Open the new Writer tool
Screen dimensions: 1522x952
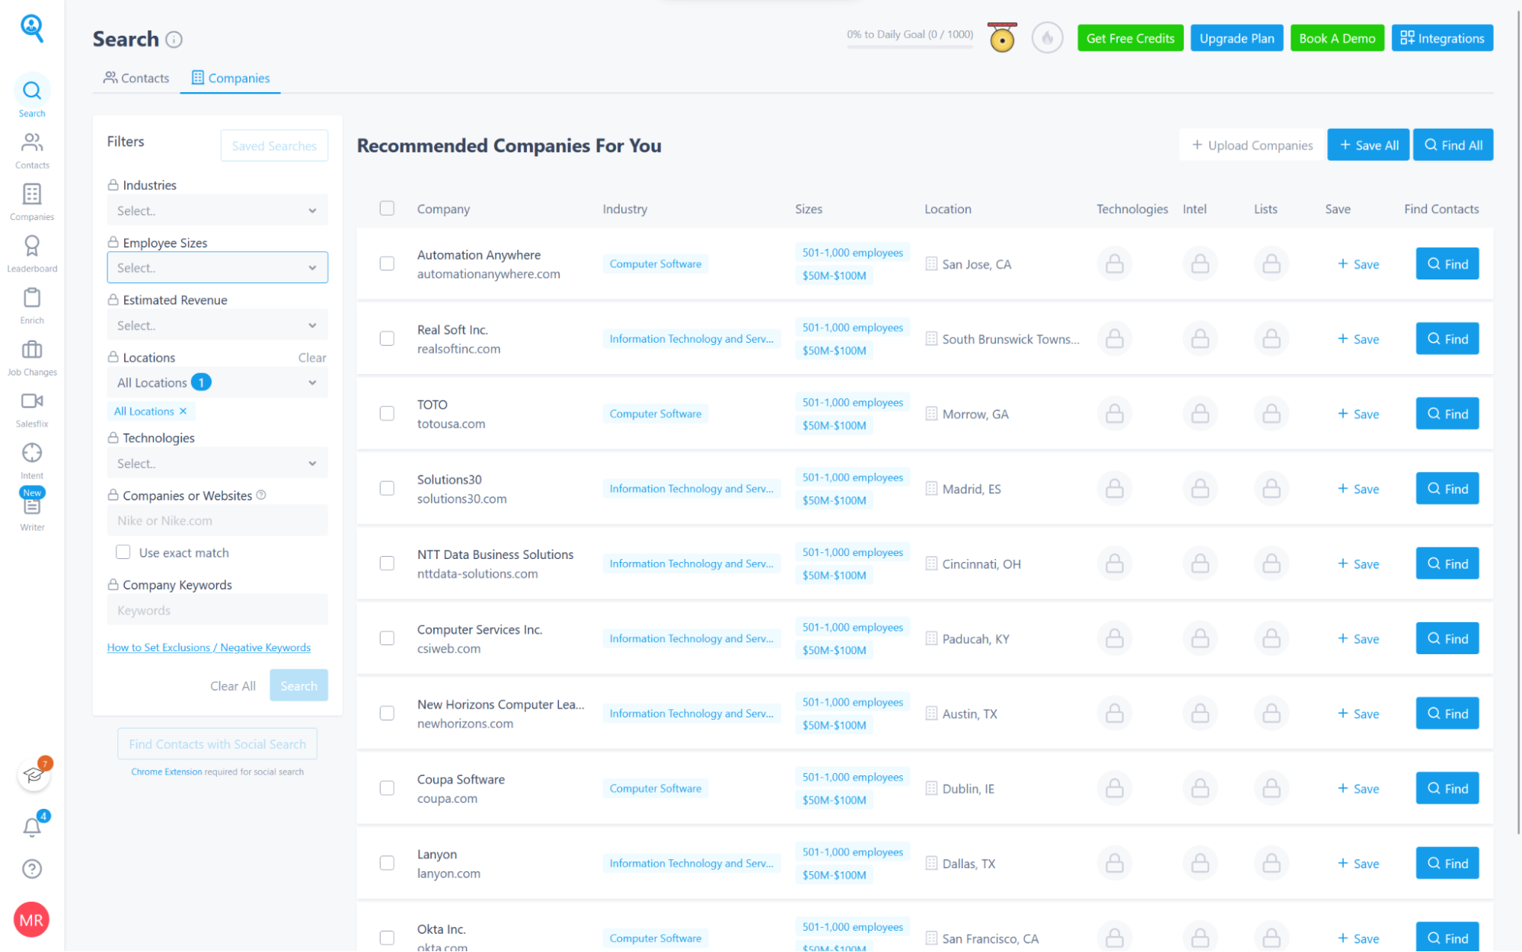tap(31, 506)
